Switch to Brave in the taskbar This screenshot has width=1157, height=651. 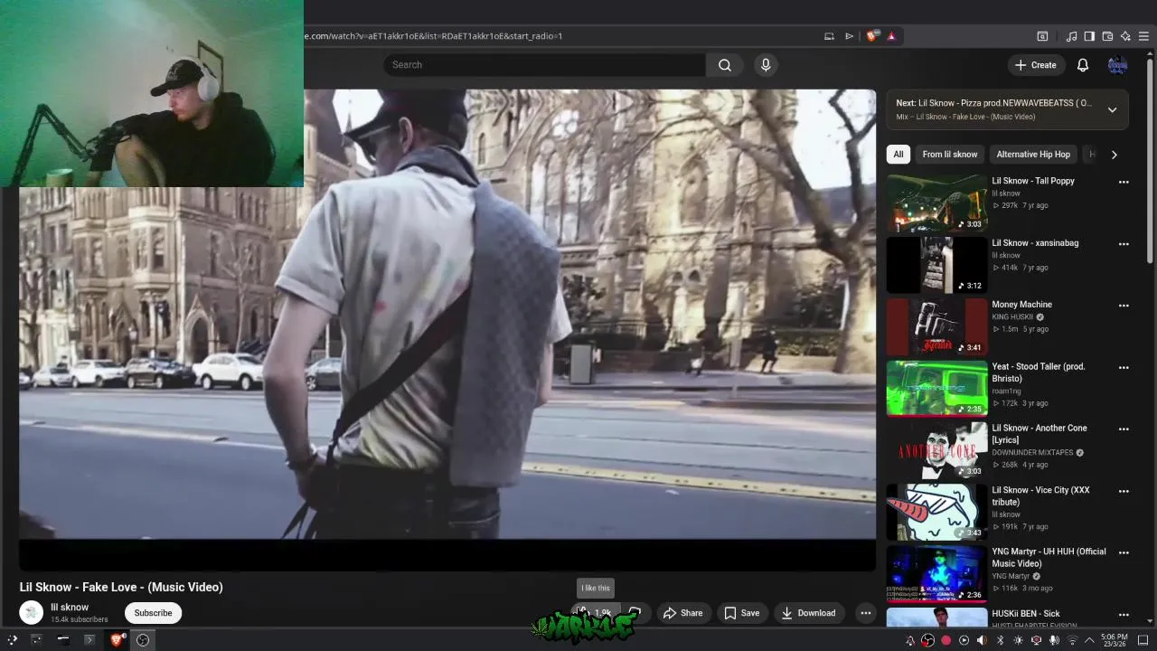[x=117, y=640]
